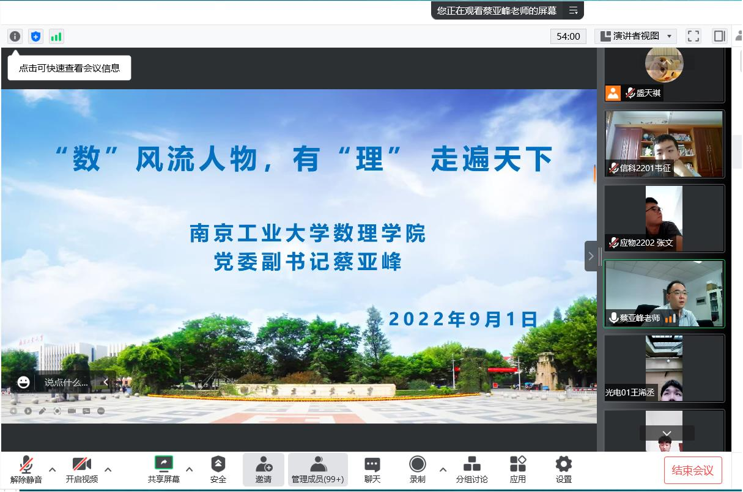Enter full screen mode

[693, 36]
